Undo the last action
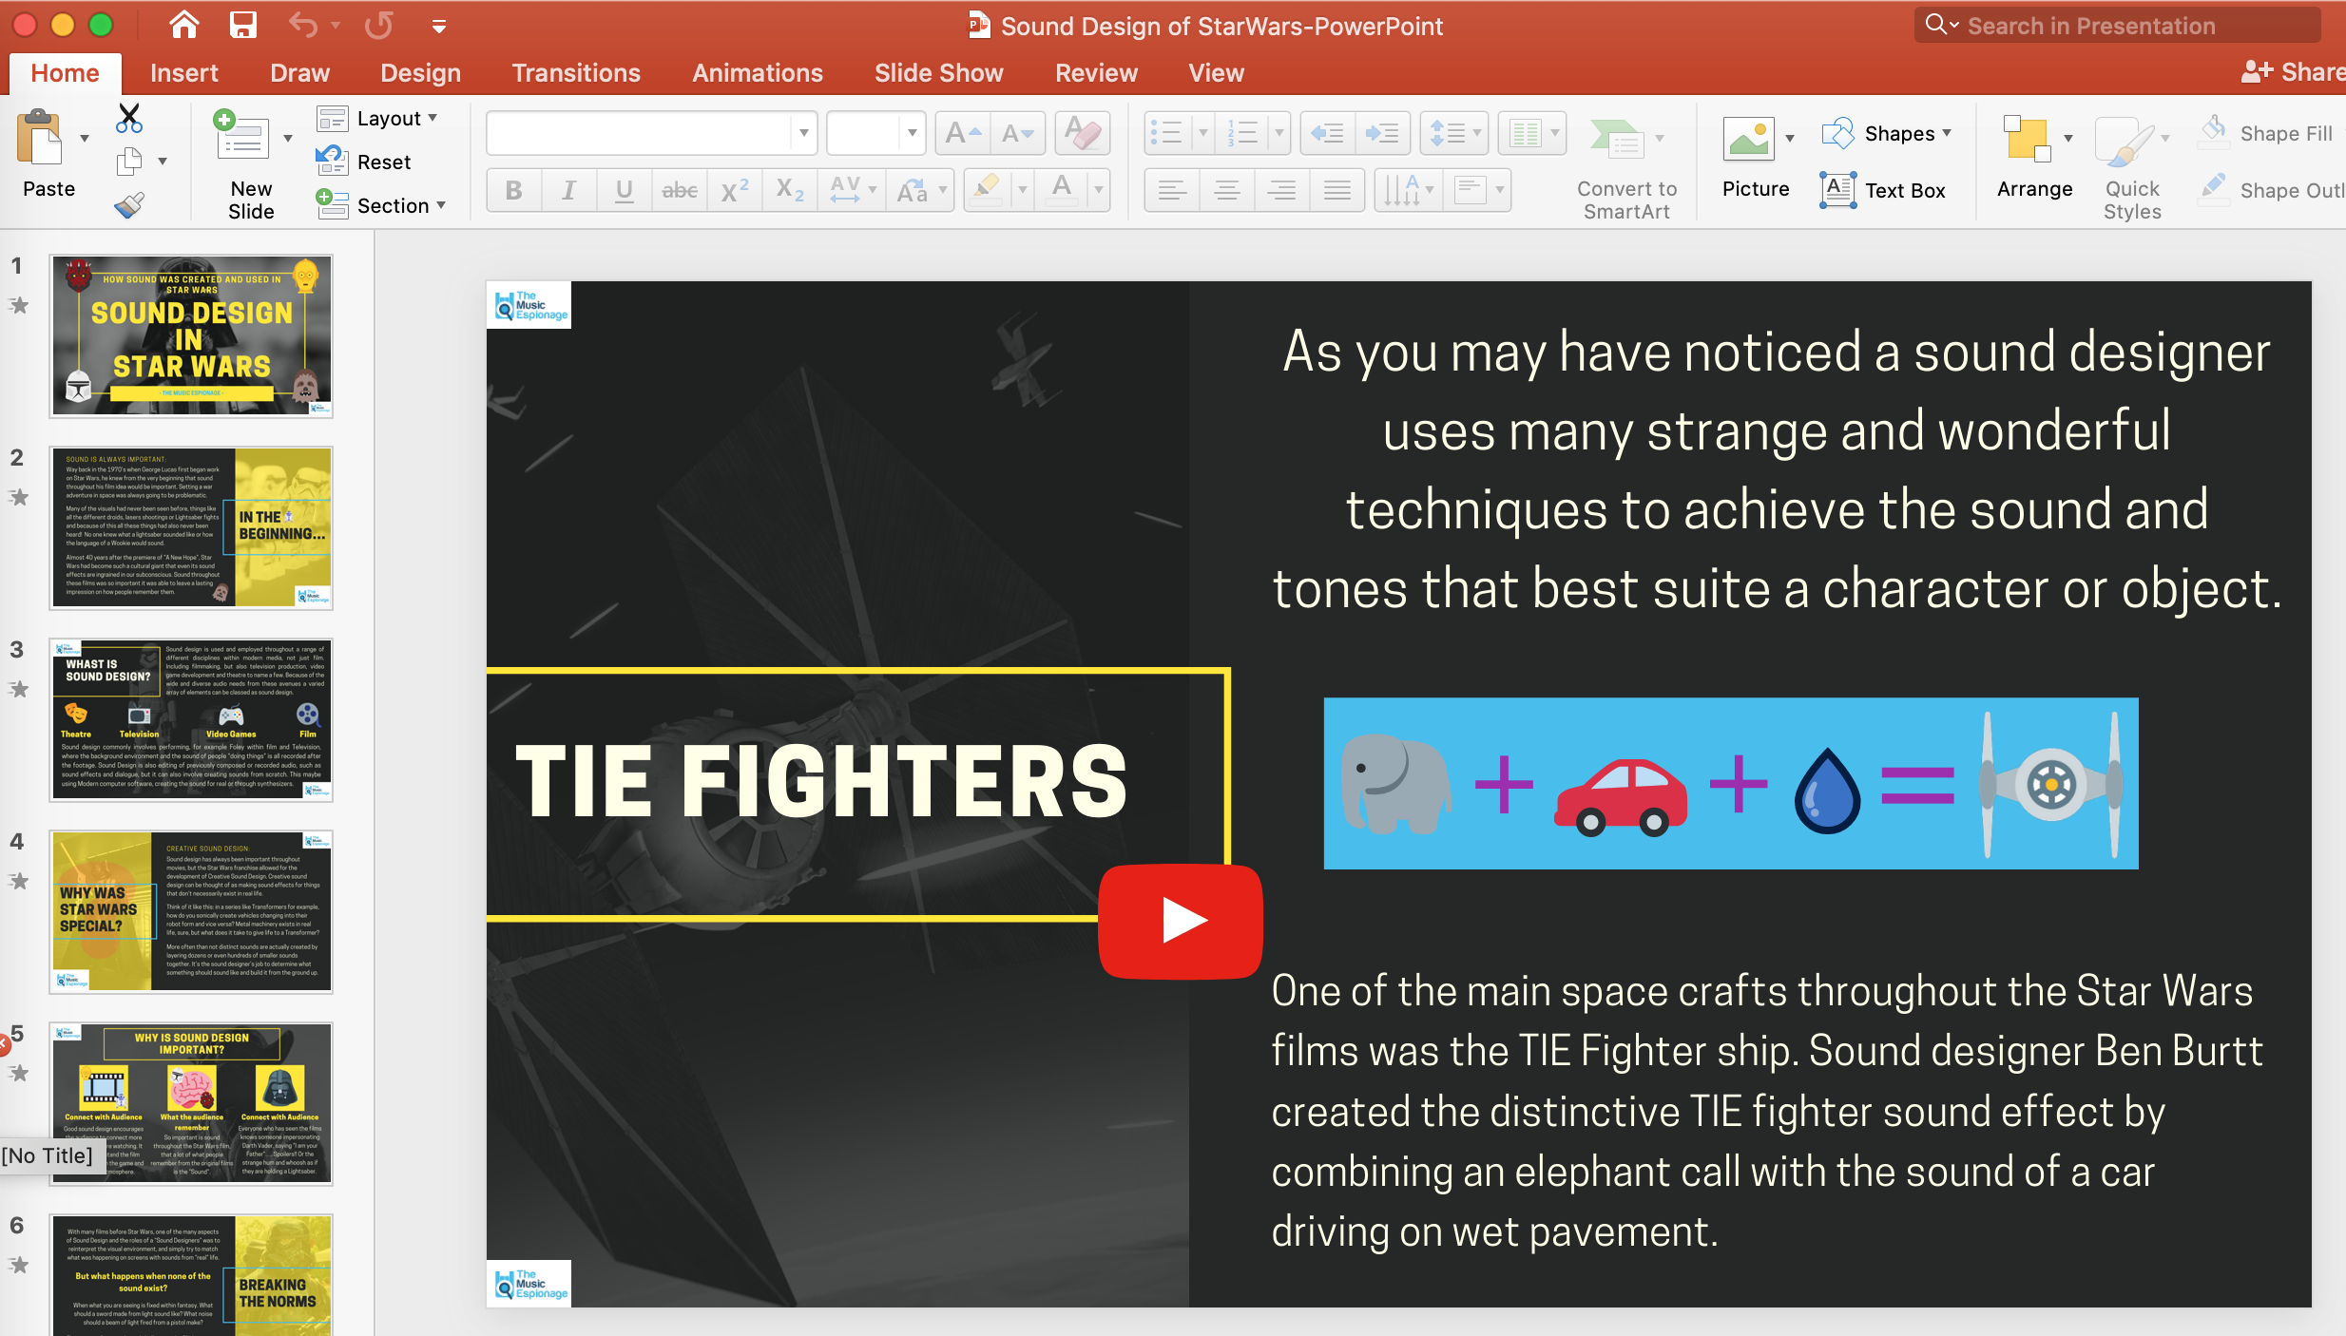2346x1336 pixels. point(303,25)
